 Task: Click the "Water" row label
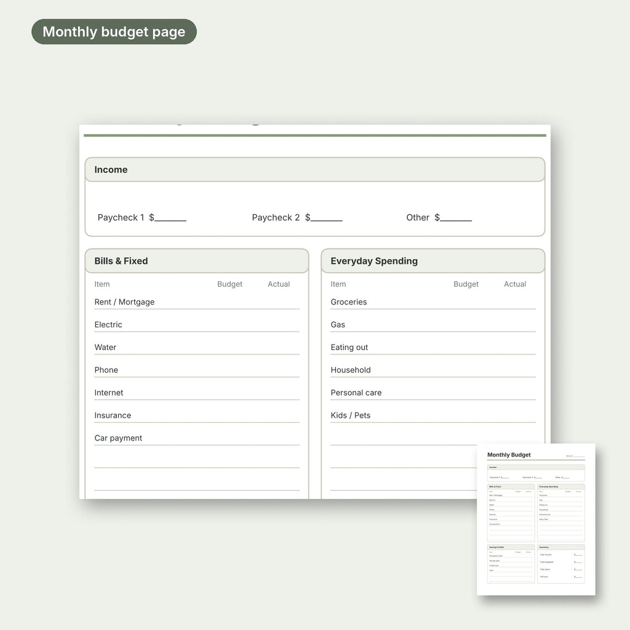[105, 347]
